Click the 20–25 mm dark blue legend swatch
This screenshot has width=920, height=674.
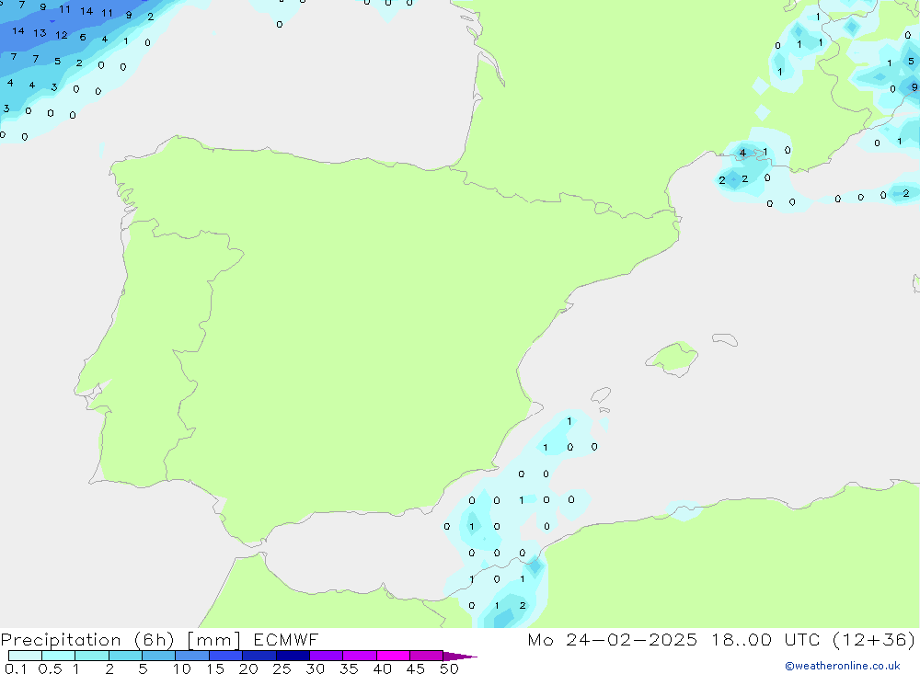pos(259,656)
